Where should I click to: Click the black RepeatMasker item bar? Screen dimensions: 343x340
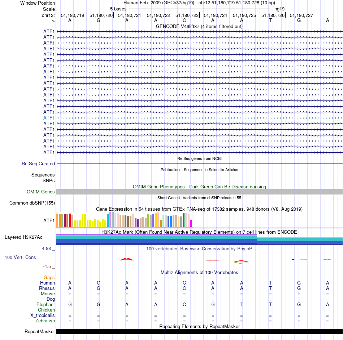pyautogui.click(x=199, y=332)
